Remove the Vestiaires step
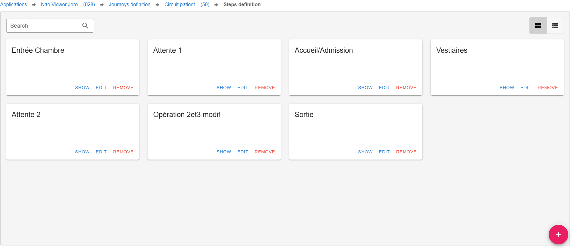 [x=548, y=88]
